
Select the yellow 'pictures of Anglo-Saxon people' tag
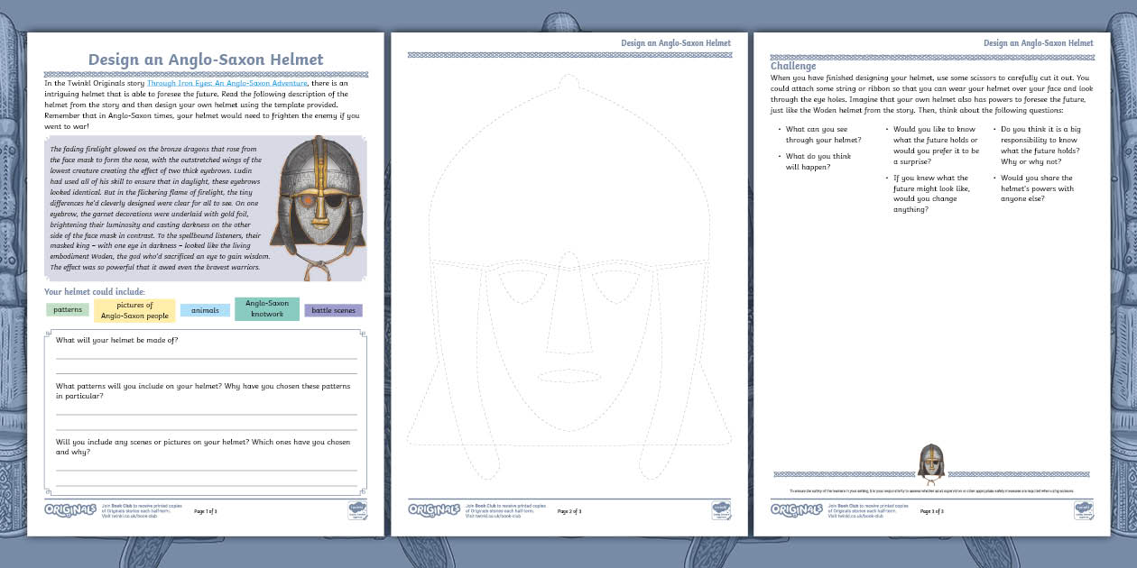pos(134,310)
